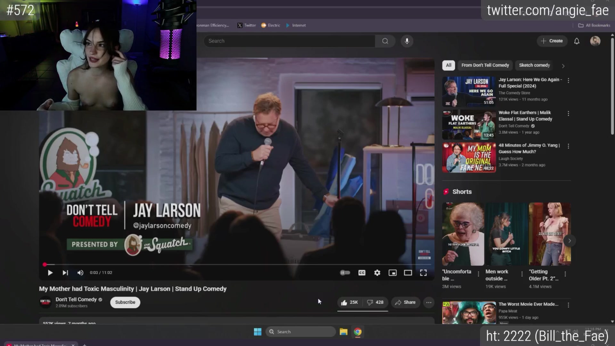Open File Explorer from taskbar
The width and height of the screenshot is (615, 346).
[343, 332]
